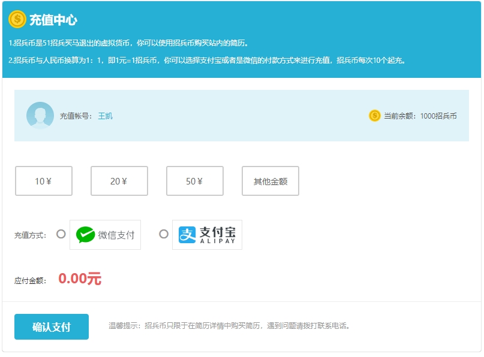
Task: Click the gold coin icon beside 充值中心
Action: (17, 19)
